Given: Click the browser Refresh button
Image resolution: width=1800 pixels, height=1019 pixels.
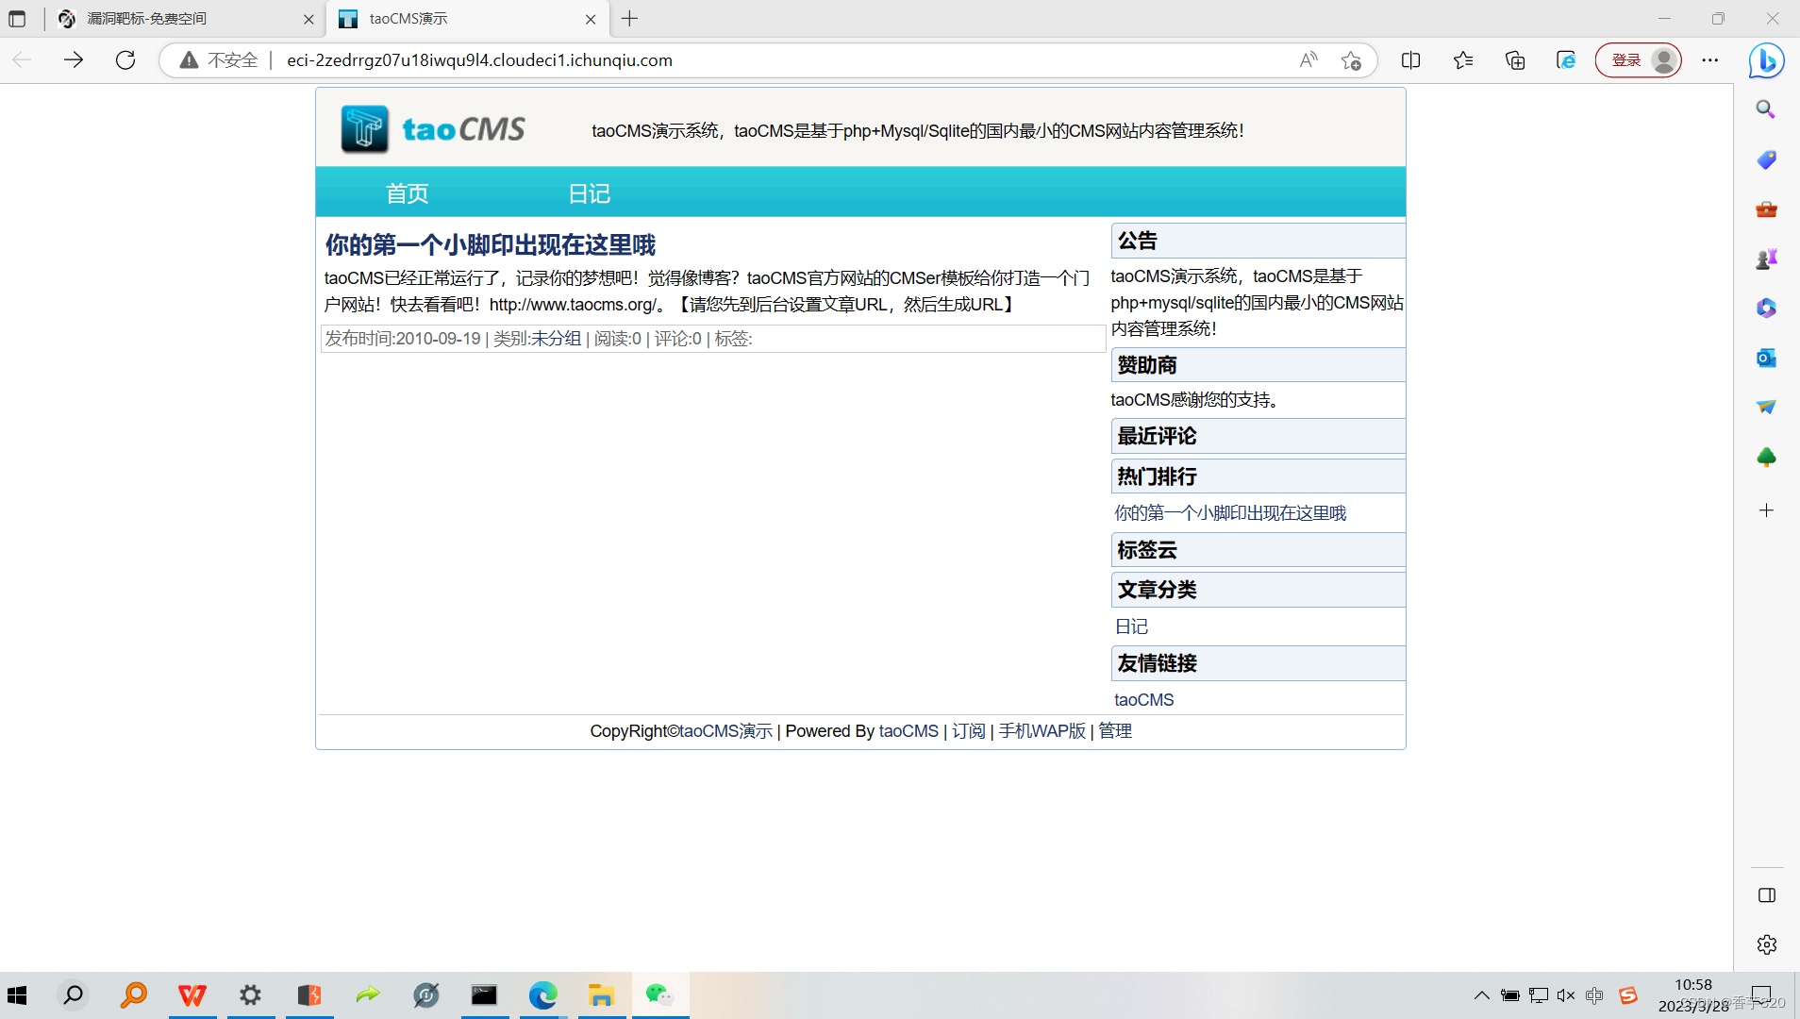Looking at the screenshot, I should pos(125,60).
